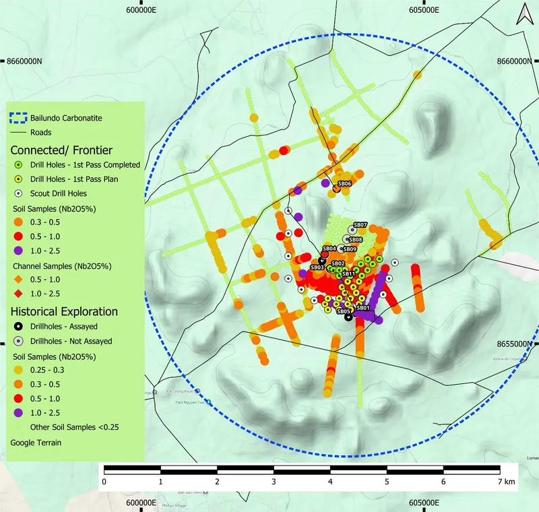The width and height of the screenshot is (539, 512).
Task: Click the grey drillhole marker beside SB08 label
Action: 347,239
